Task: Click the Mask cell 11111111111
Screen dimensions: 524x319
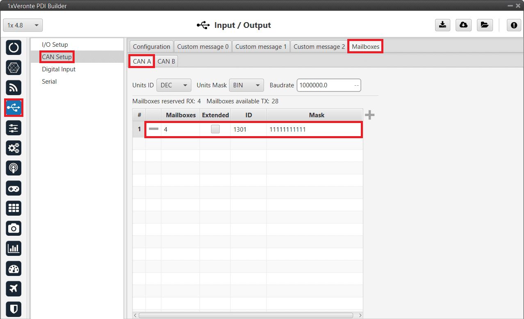Action: point(314,129)
